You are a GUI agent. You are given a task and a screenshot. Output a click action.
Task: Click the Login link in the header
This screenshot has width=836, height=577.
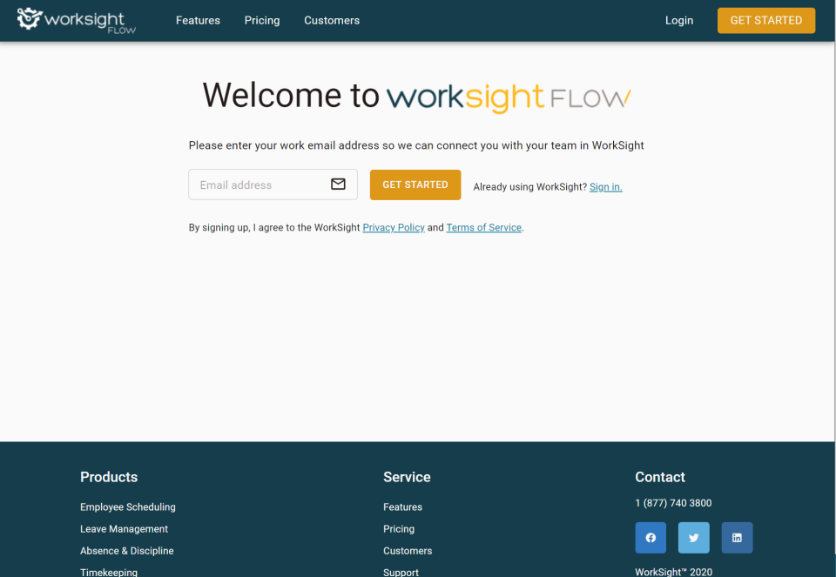679,20
